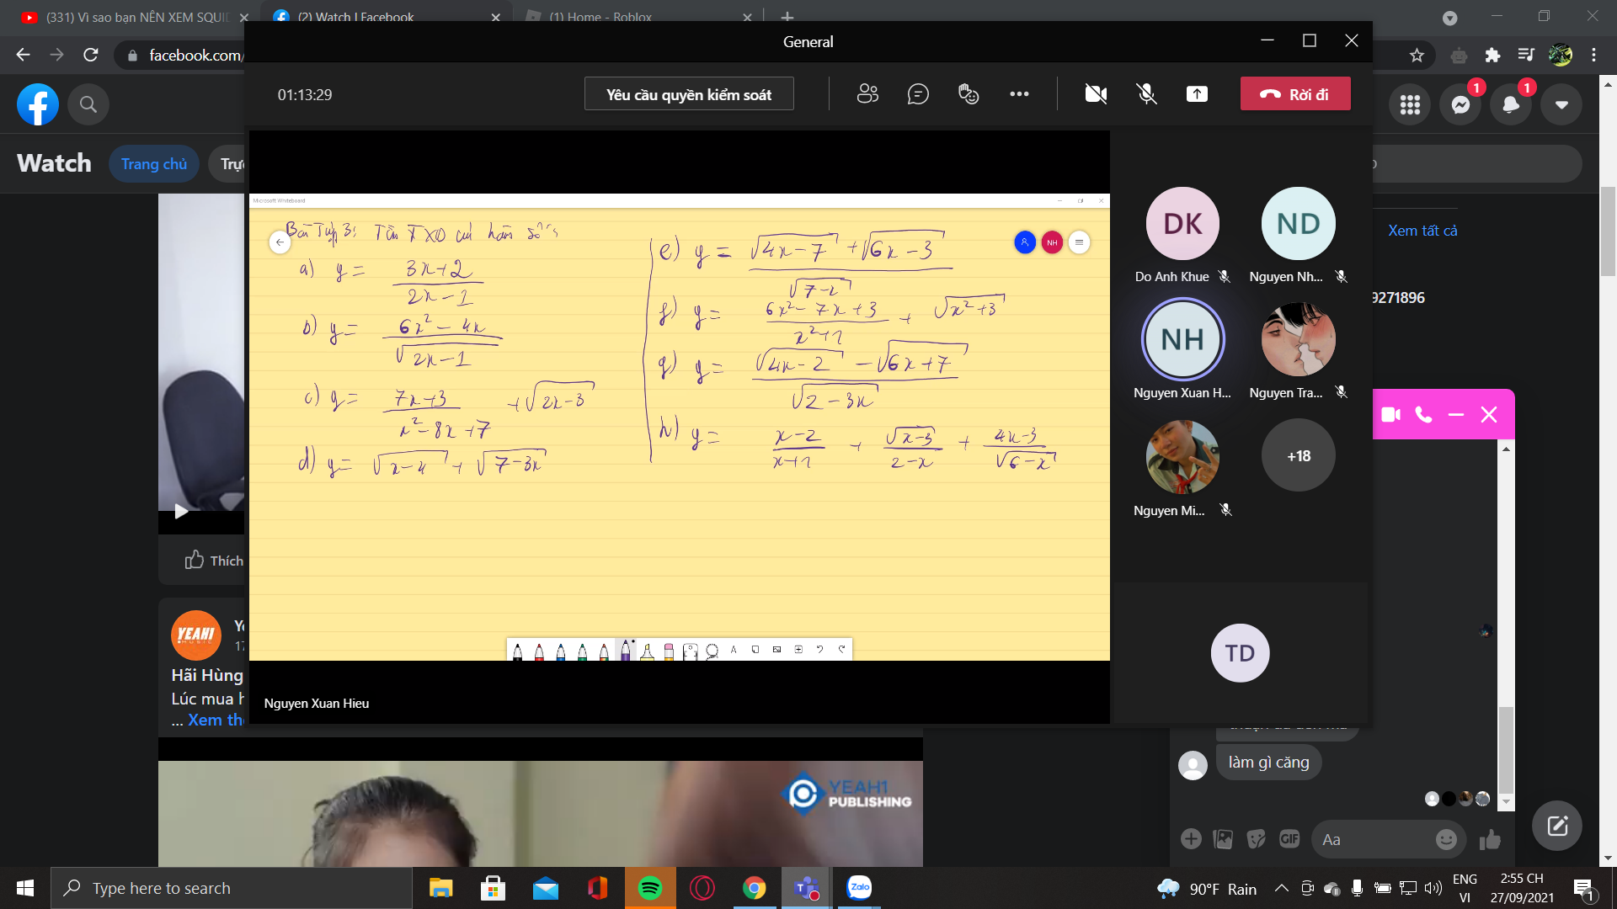Click Xem tất cả link
This screenshot has height=909, width=1617.
pyautogui.click(x=1422, y=231)
